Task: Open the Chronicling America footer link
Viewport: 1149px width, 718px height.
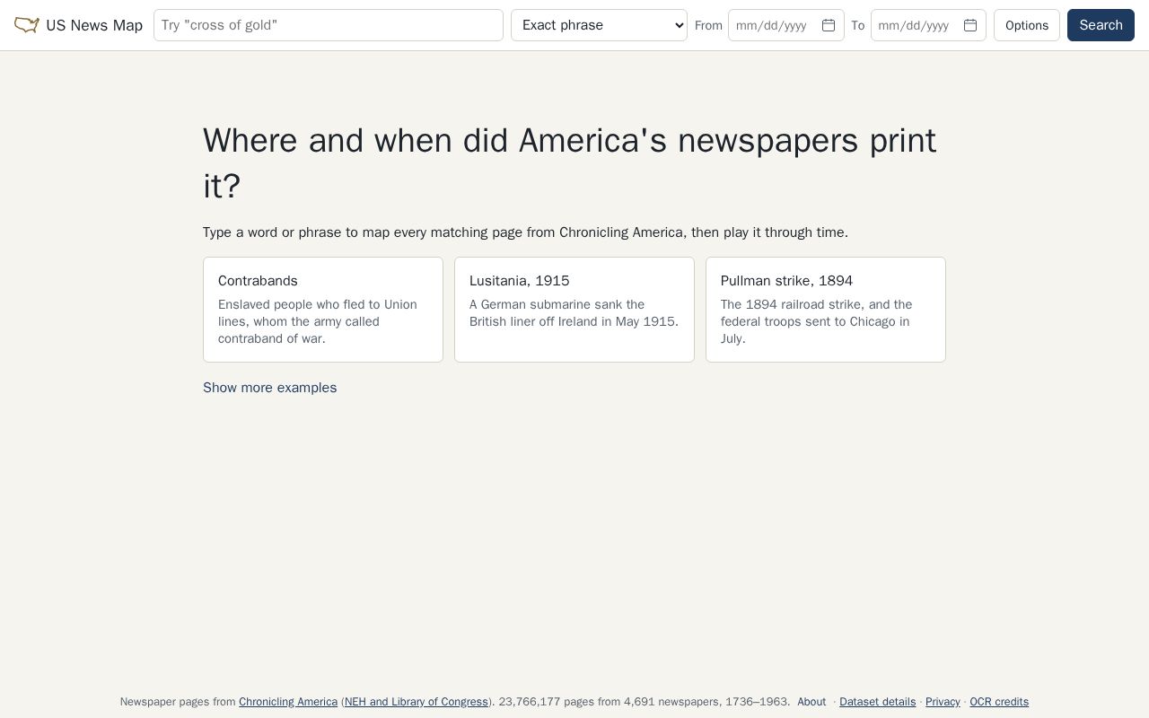Action: (288, 702)
